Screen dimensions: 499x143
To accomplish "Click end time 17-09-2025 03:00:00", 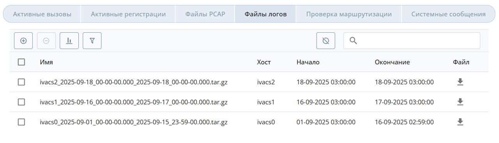I will 404,102.
